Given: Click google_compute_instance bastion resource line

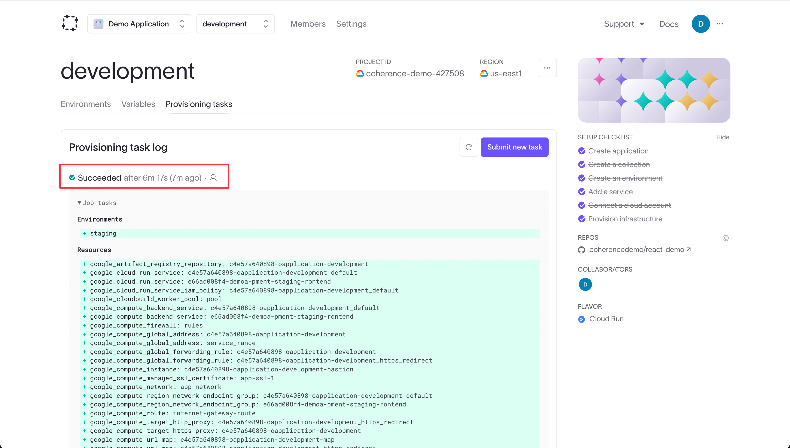Looking at the screenshot, I should [310, 370].
